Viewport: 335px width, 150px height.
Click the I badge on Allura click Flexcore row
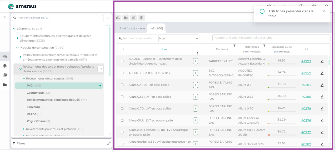(196, 132)
